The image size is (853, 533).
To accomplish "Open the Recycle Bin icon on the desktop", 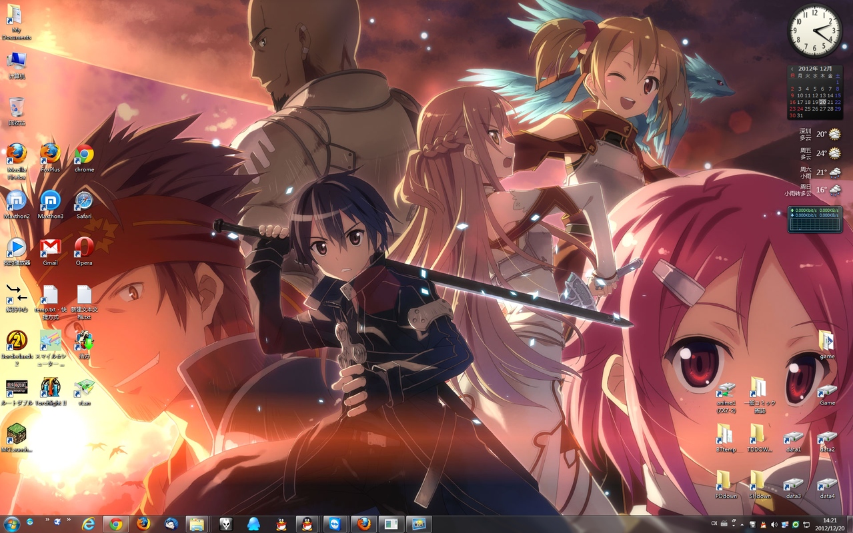I will (x=17, y=111).
